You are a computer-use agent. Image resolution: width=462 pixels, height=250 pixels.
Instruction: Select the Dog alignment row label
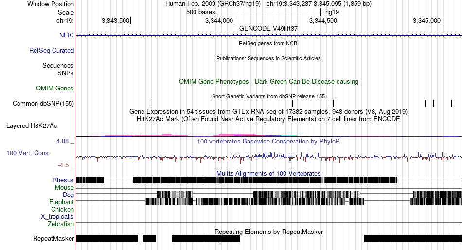click(x=68, y=195)
